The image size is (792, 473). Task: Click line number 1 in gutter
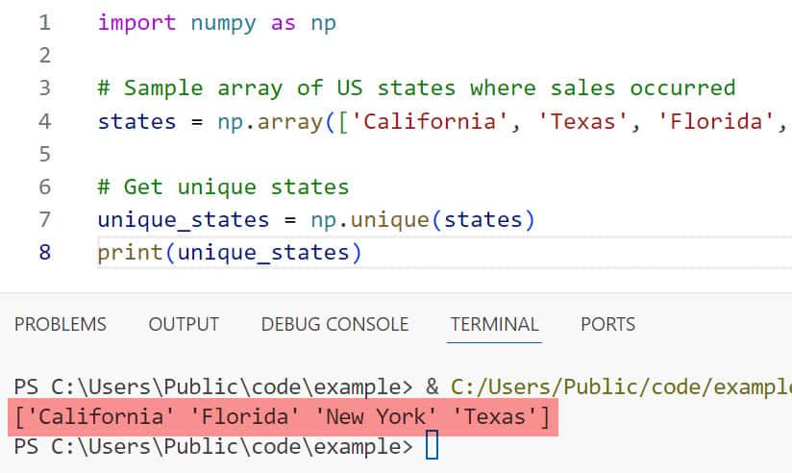(x=45, y=23)
